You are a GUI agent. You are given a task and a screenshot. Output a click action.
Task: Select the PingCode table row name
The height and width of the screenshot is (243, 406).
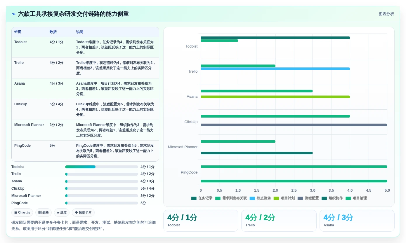pos(22,146)
